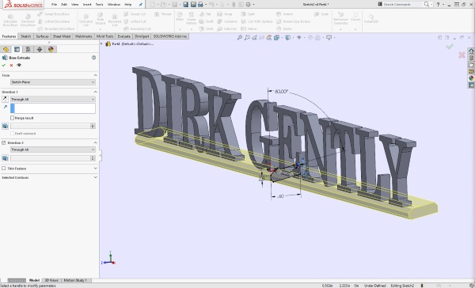
Task: Open the Hide/Show Items eye icon
Action: pos(299,37)
